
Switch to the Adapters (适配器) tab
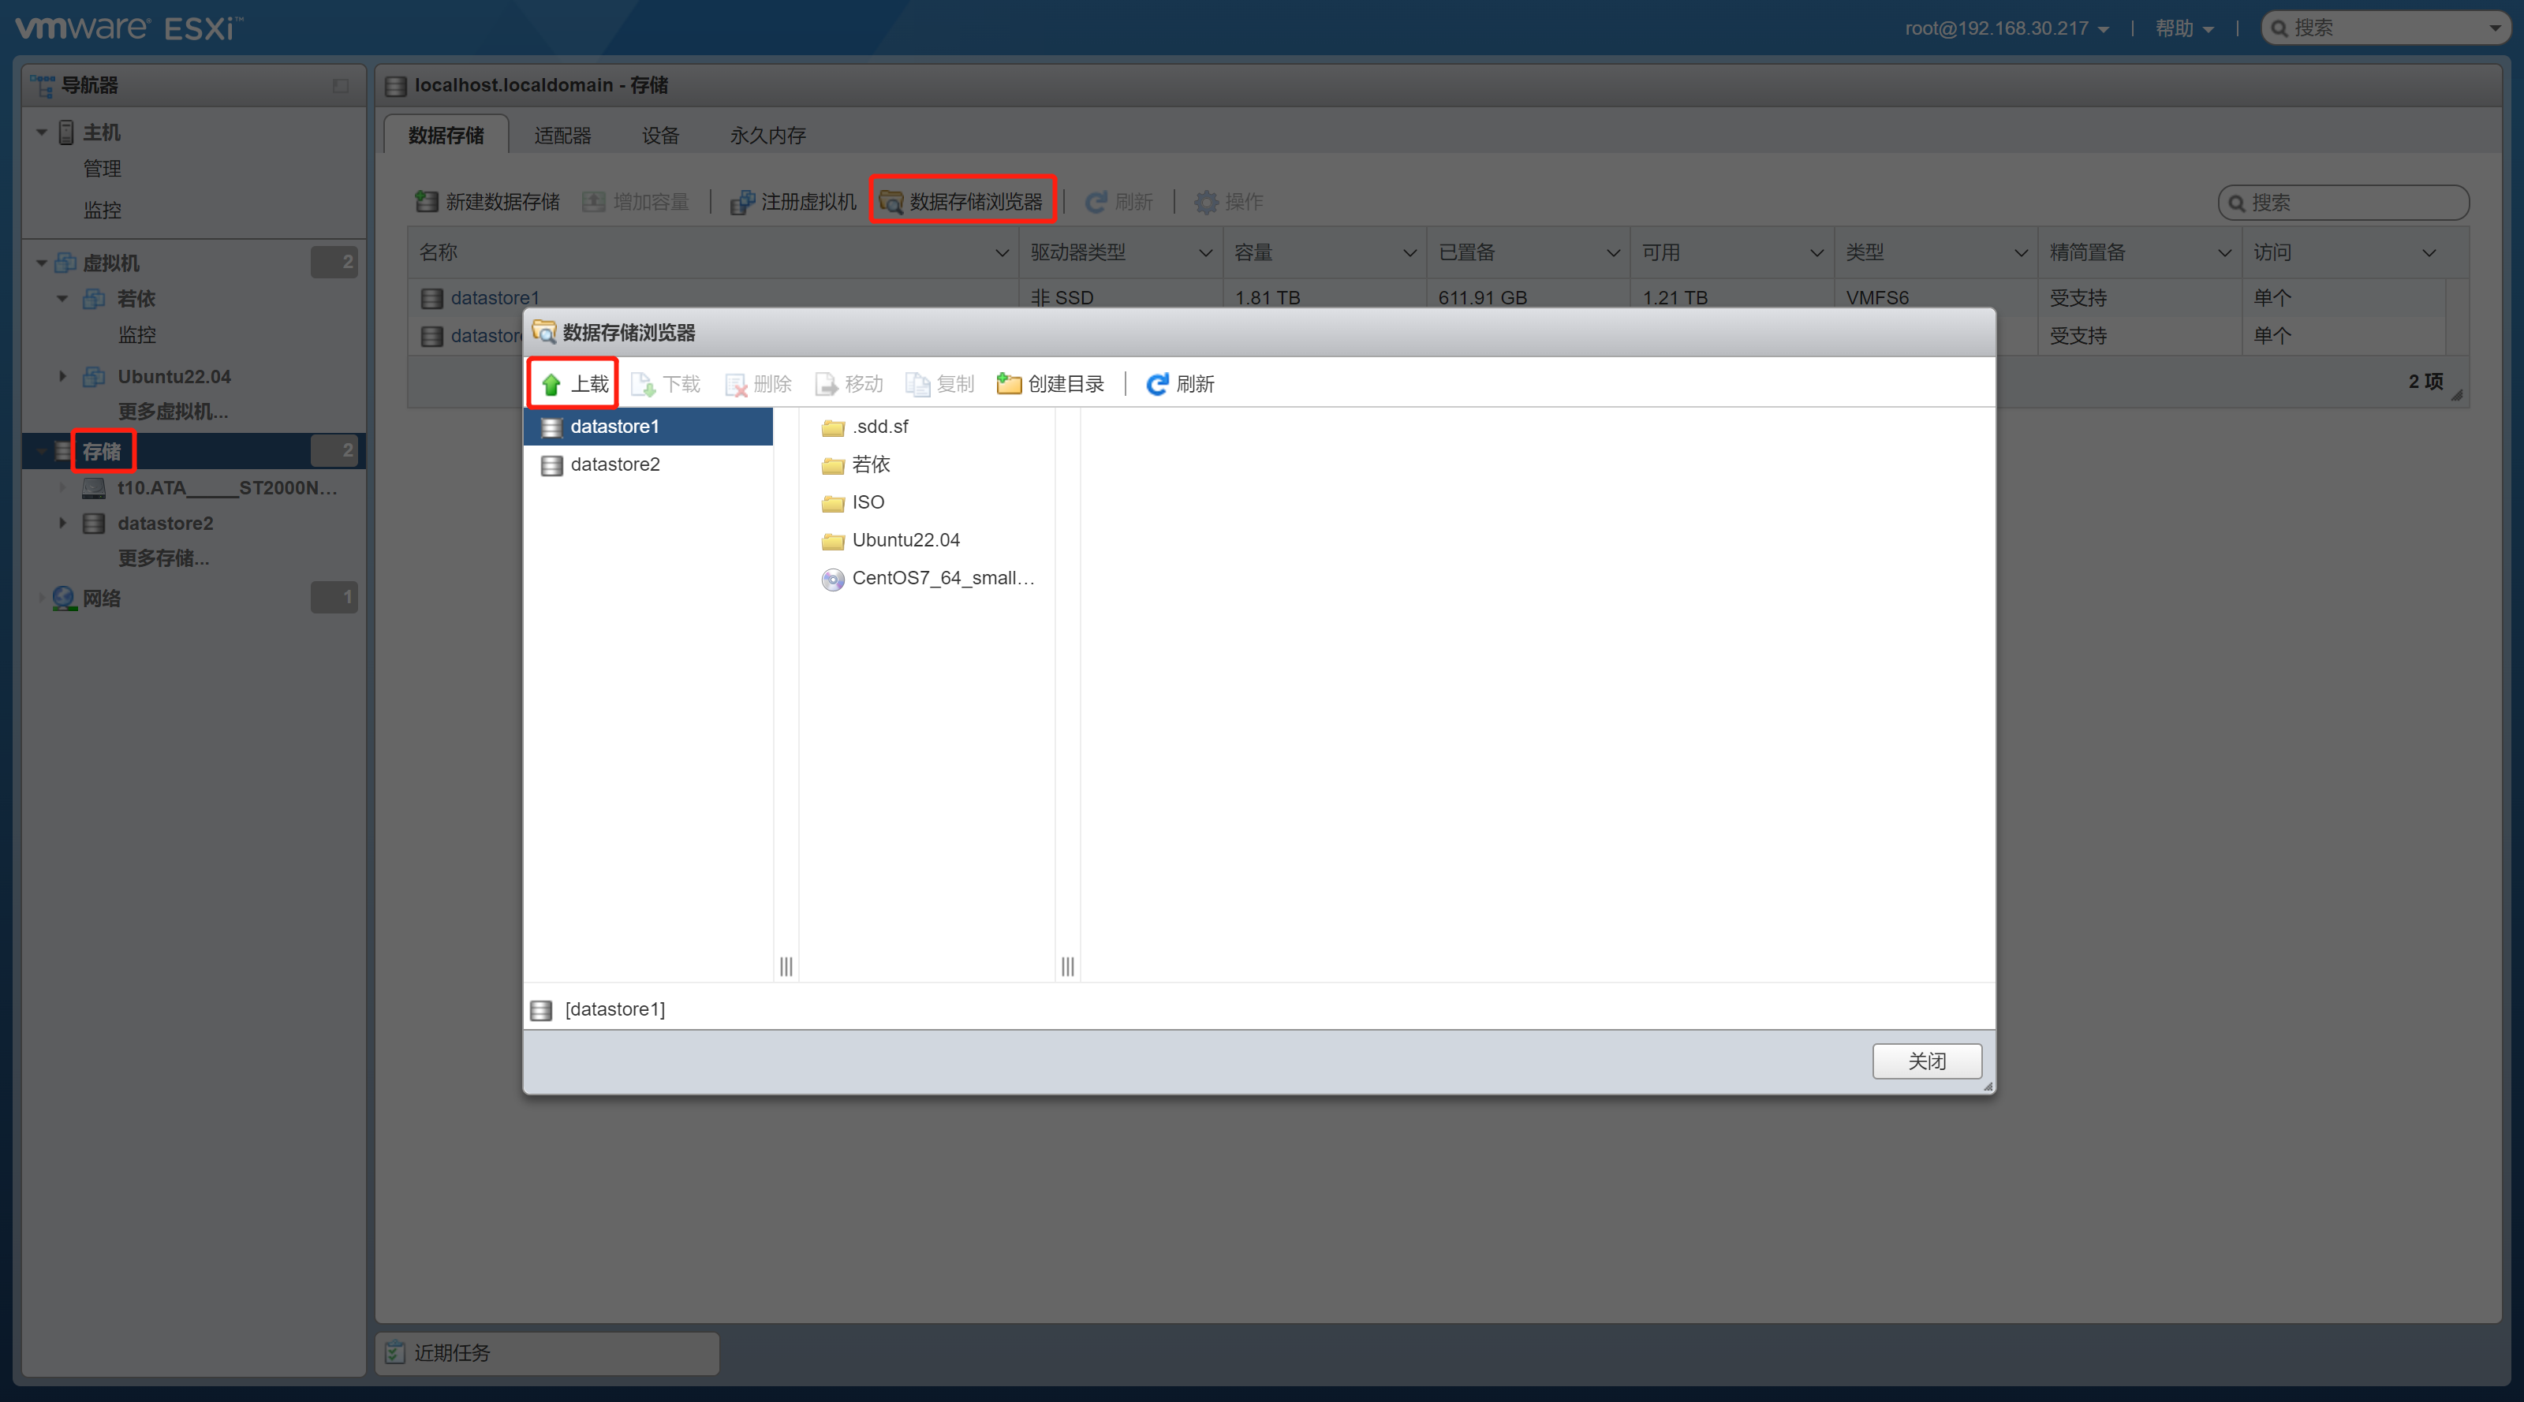click(x=562, y=135)
